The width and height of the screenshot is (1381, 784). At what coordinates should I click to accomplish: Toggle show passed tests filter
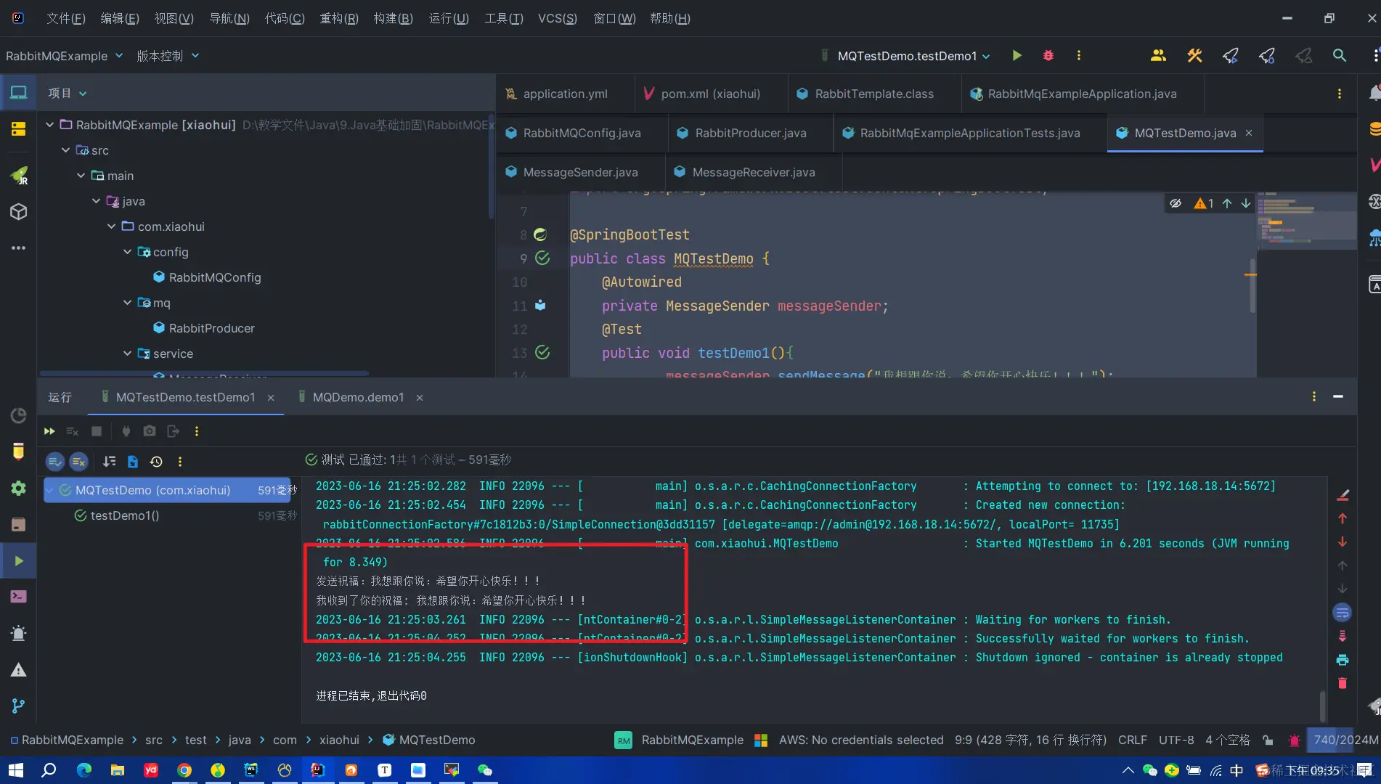55,462
